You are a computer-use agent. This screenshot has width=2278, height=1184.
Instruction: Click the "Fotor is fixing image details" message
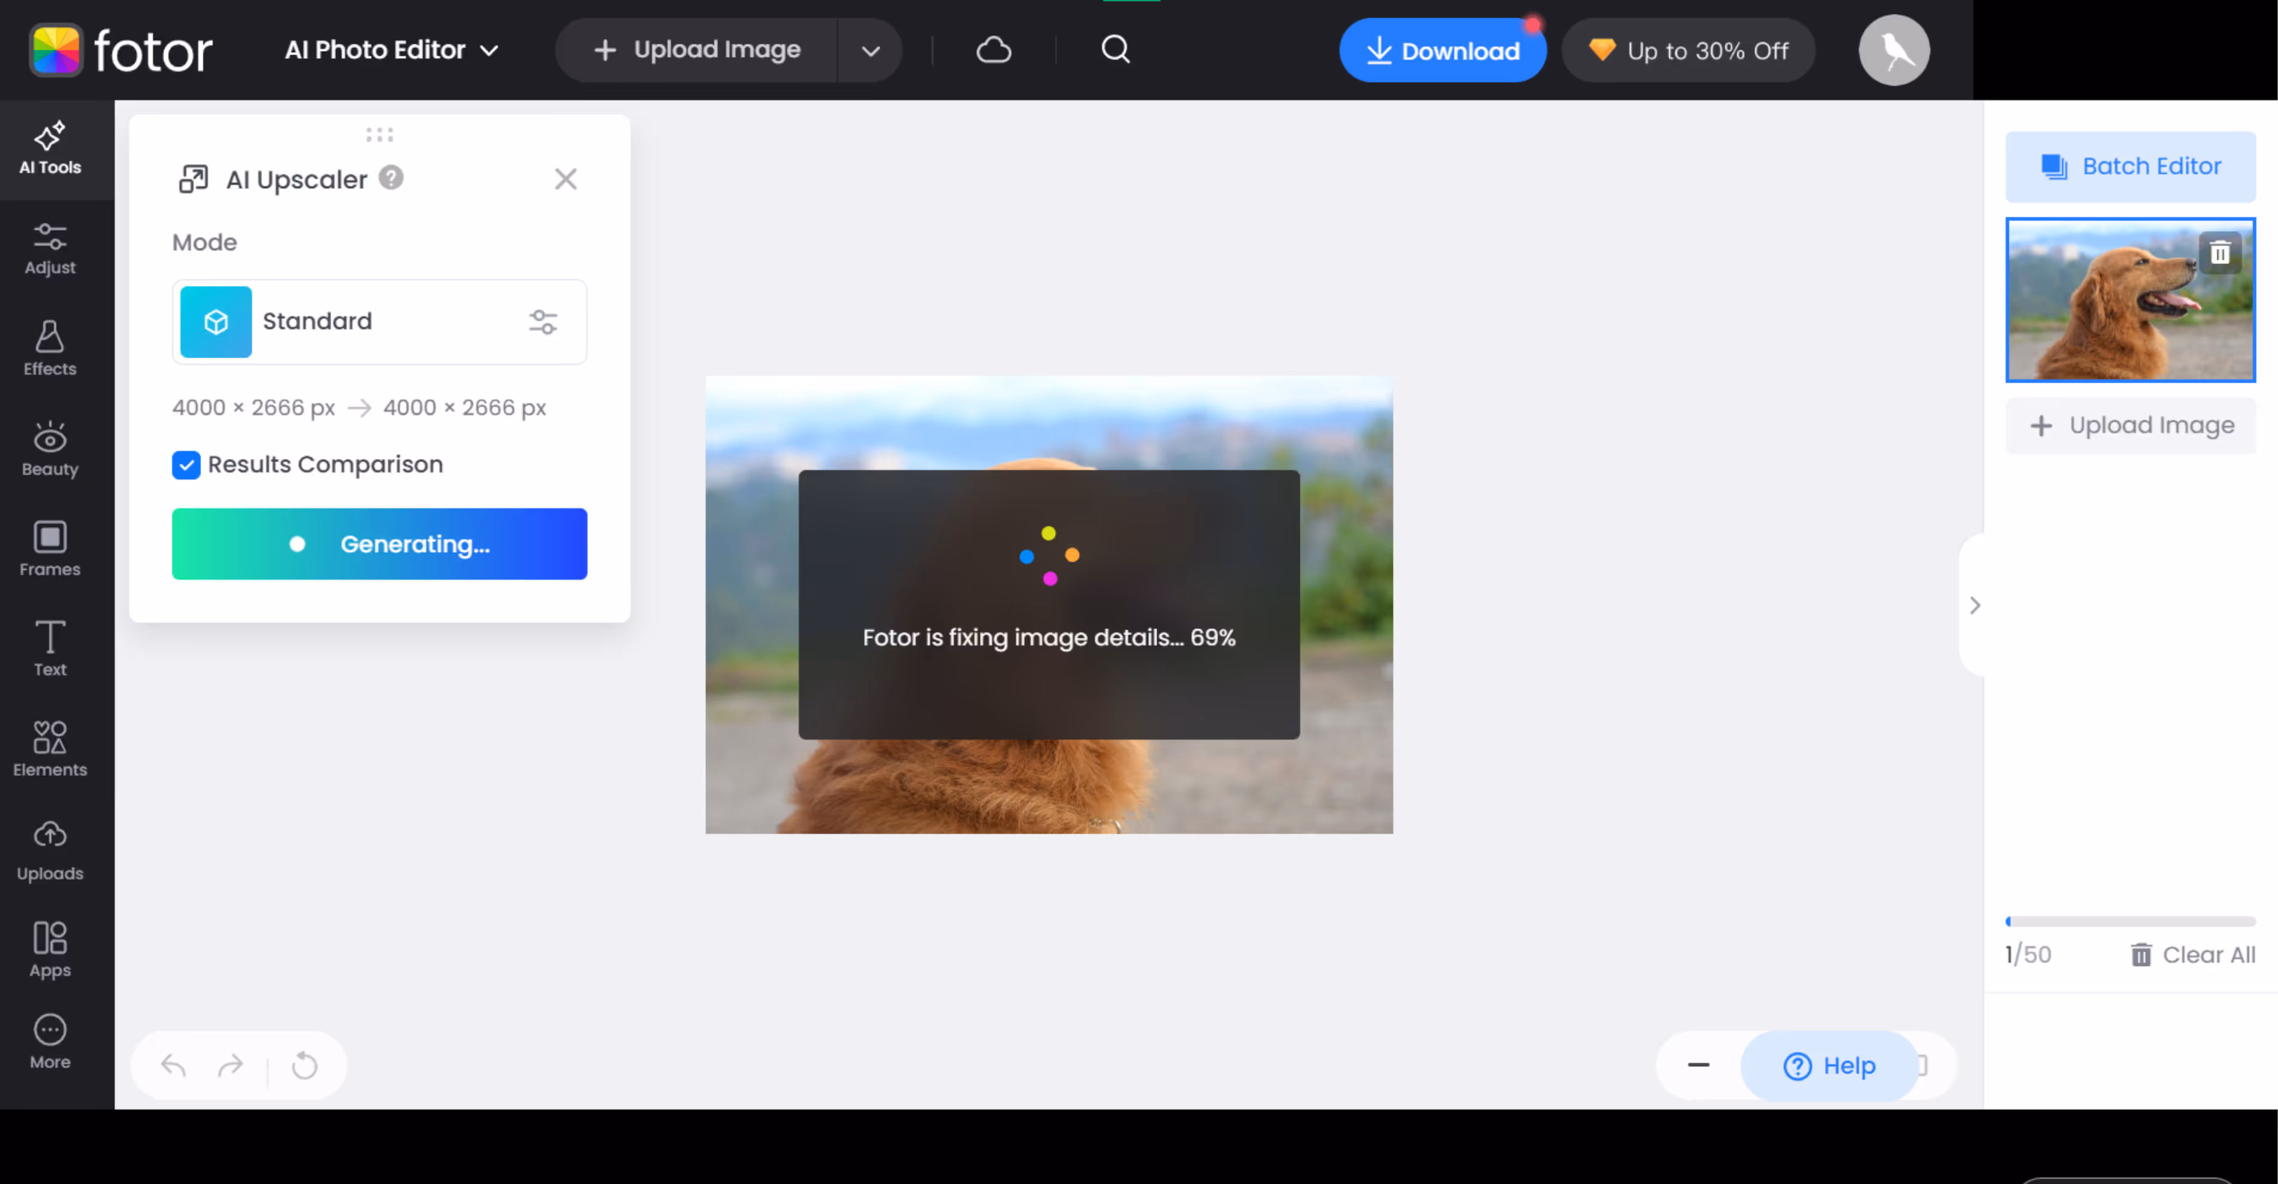(x=1049, y=637)
